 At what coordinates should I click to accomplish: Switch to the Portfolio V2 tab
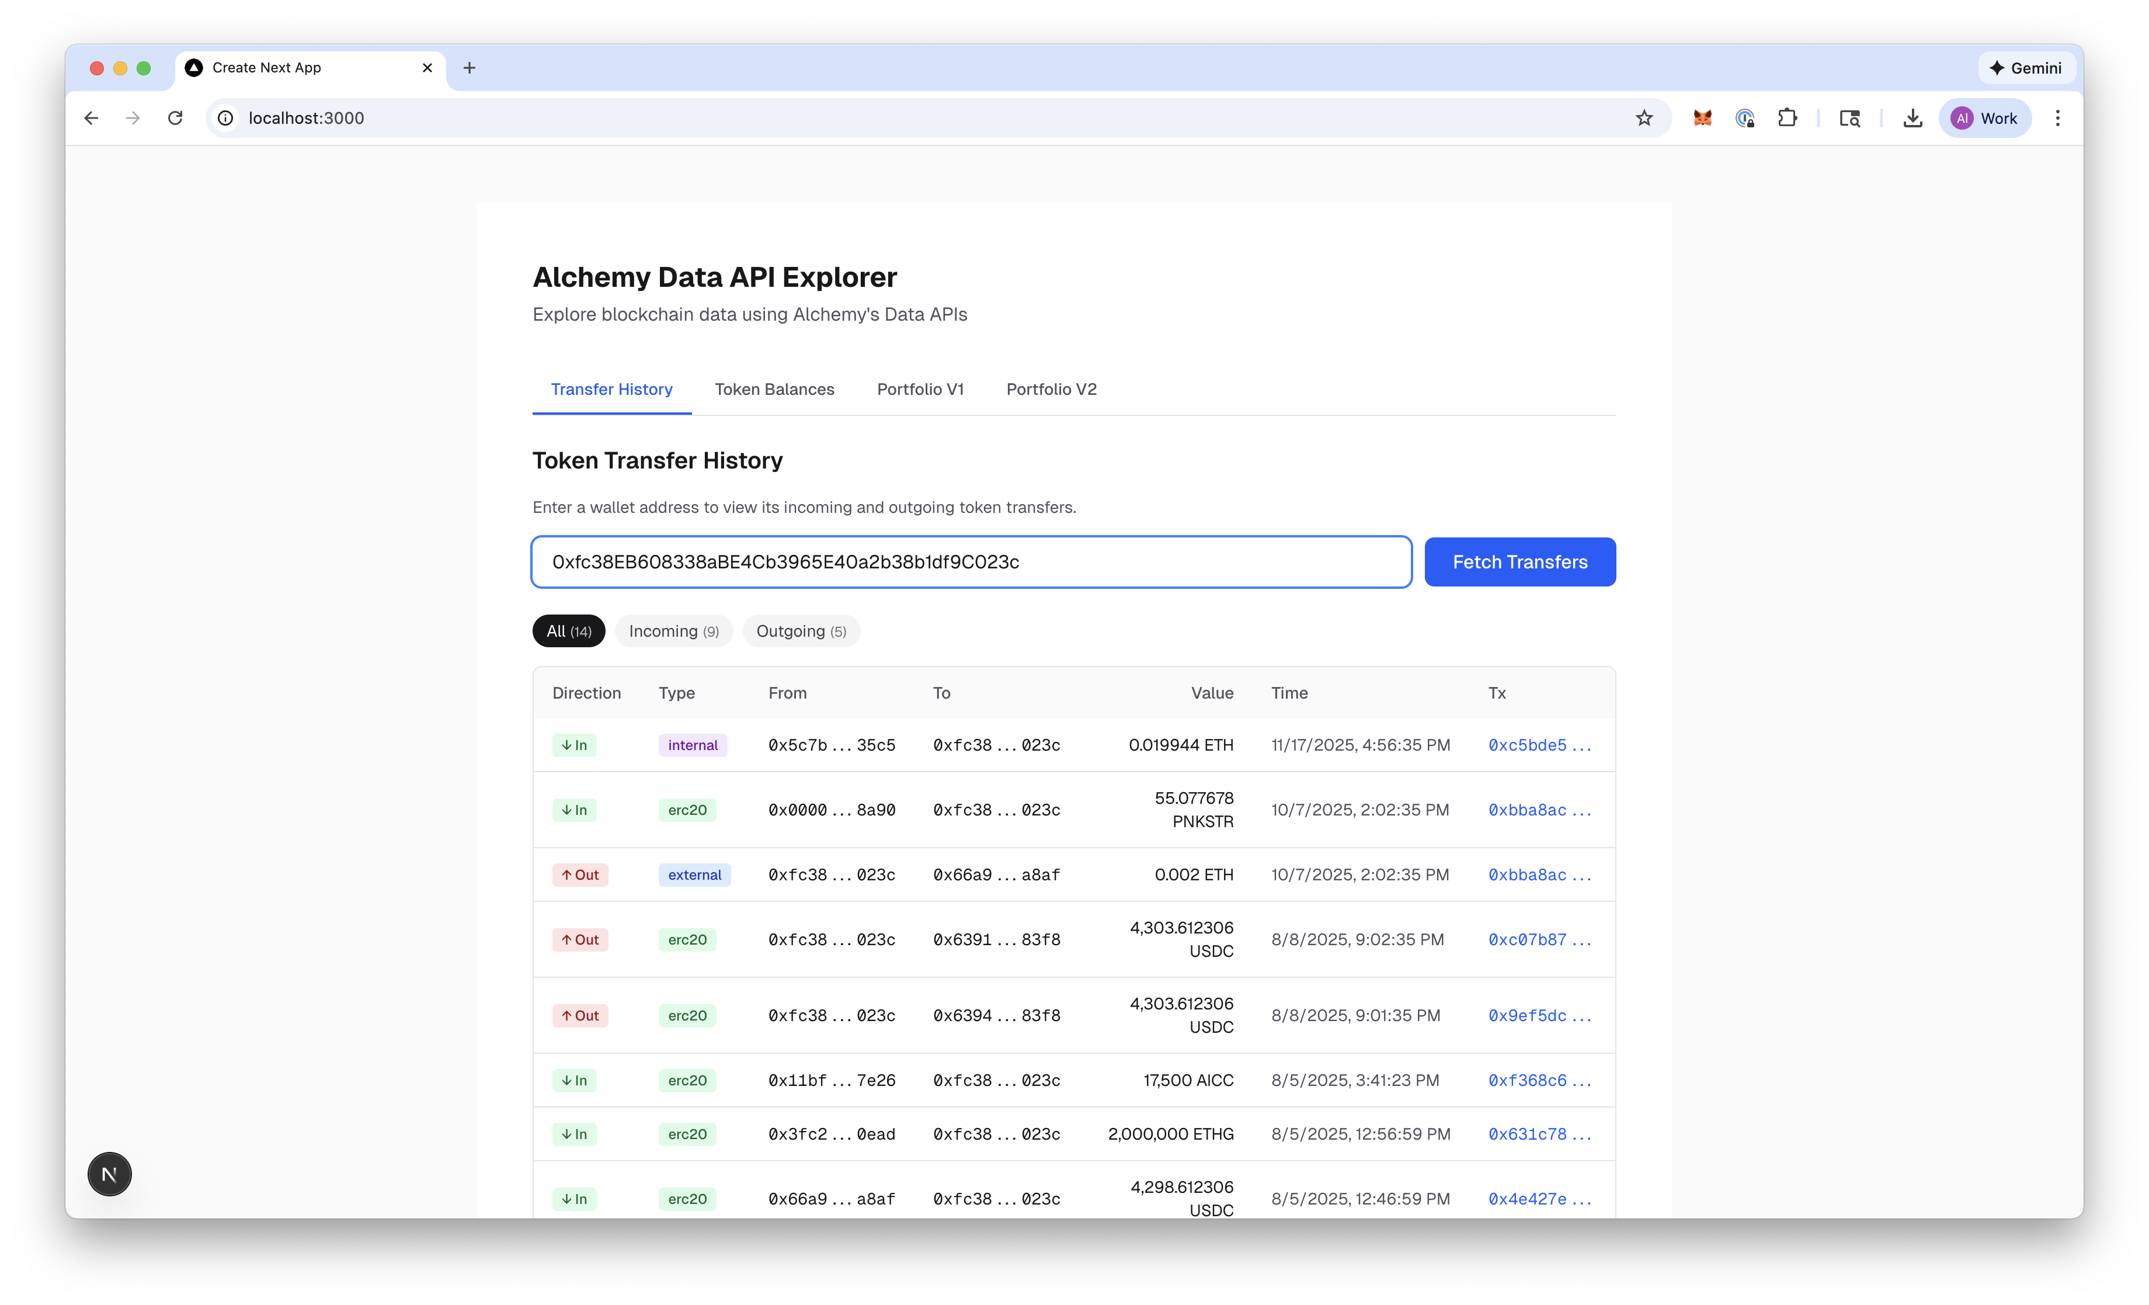[1051, 389]
